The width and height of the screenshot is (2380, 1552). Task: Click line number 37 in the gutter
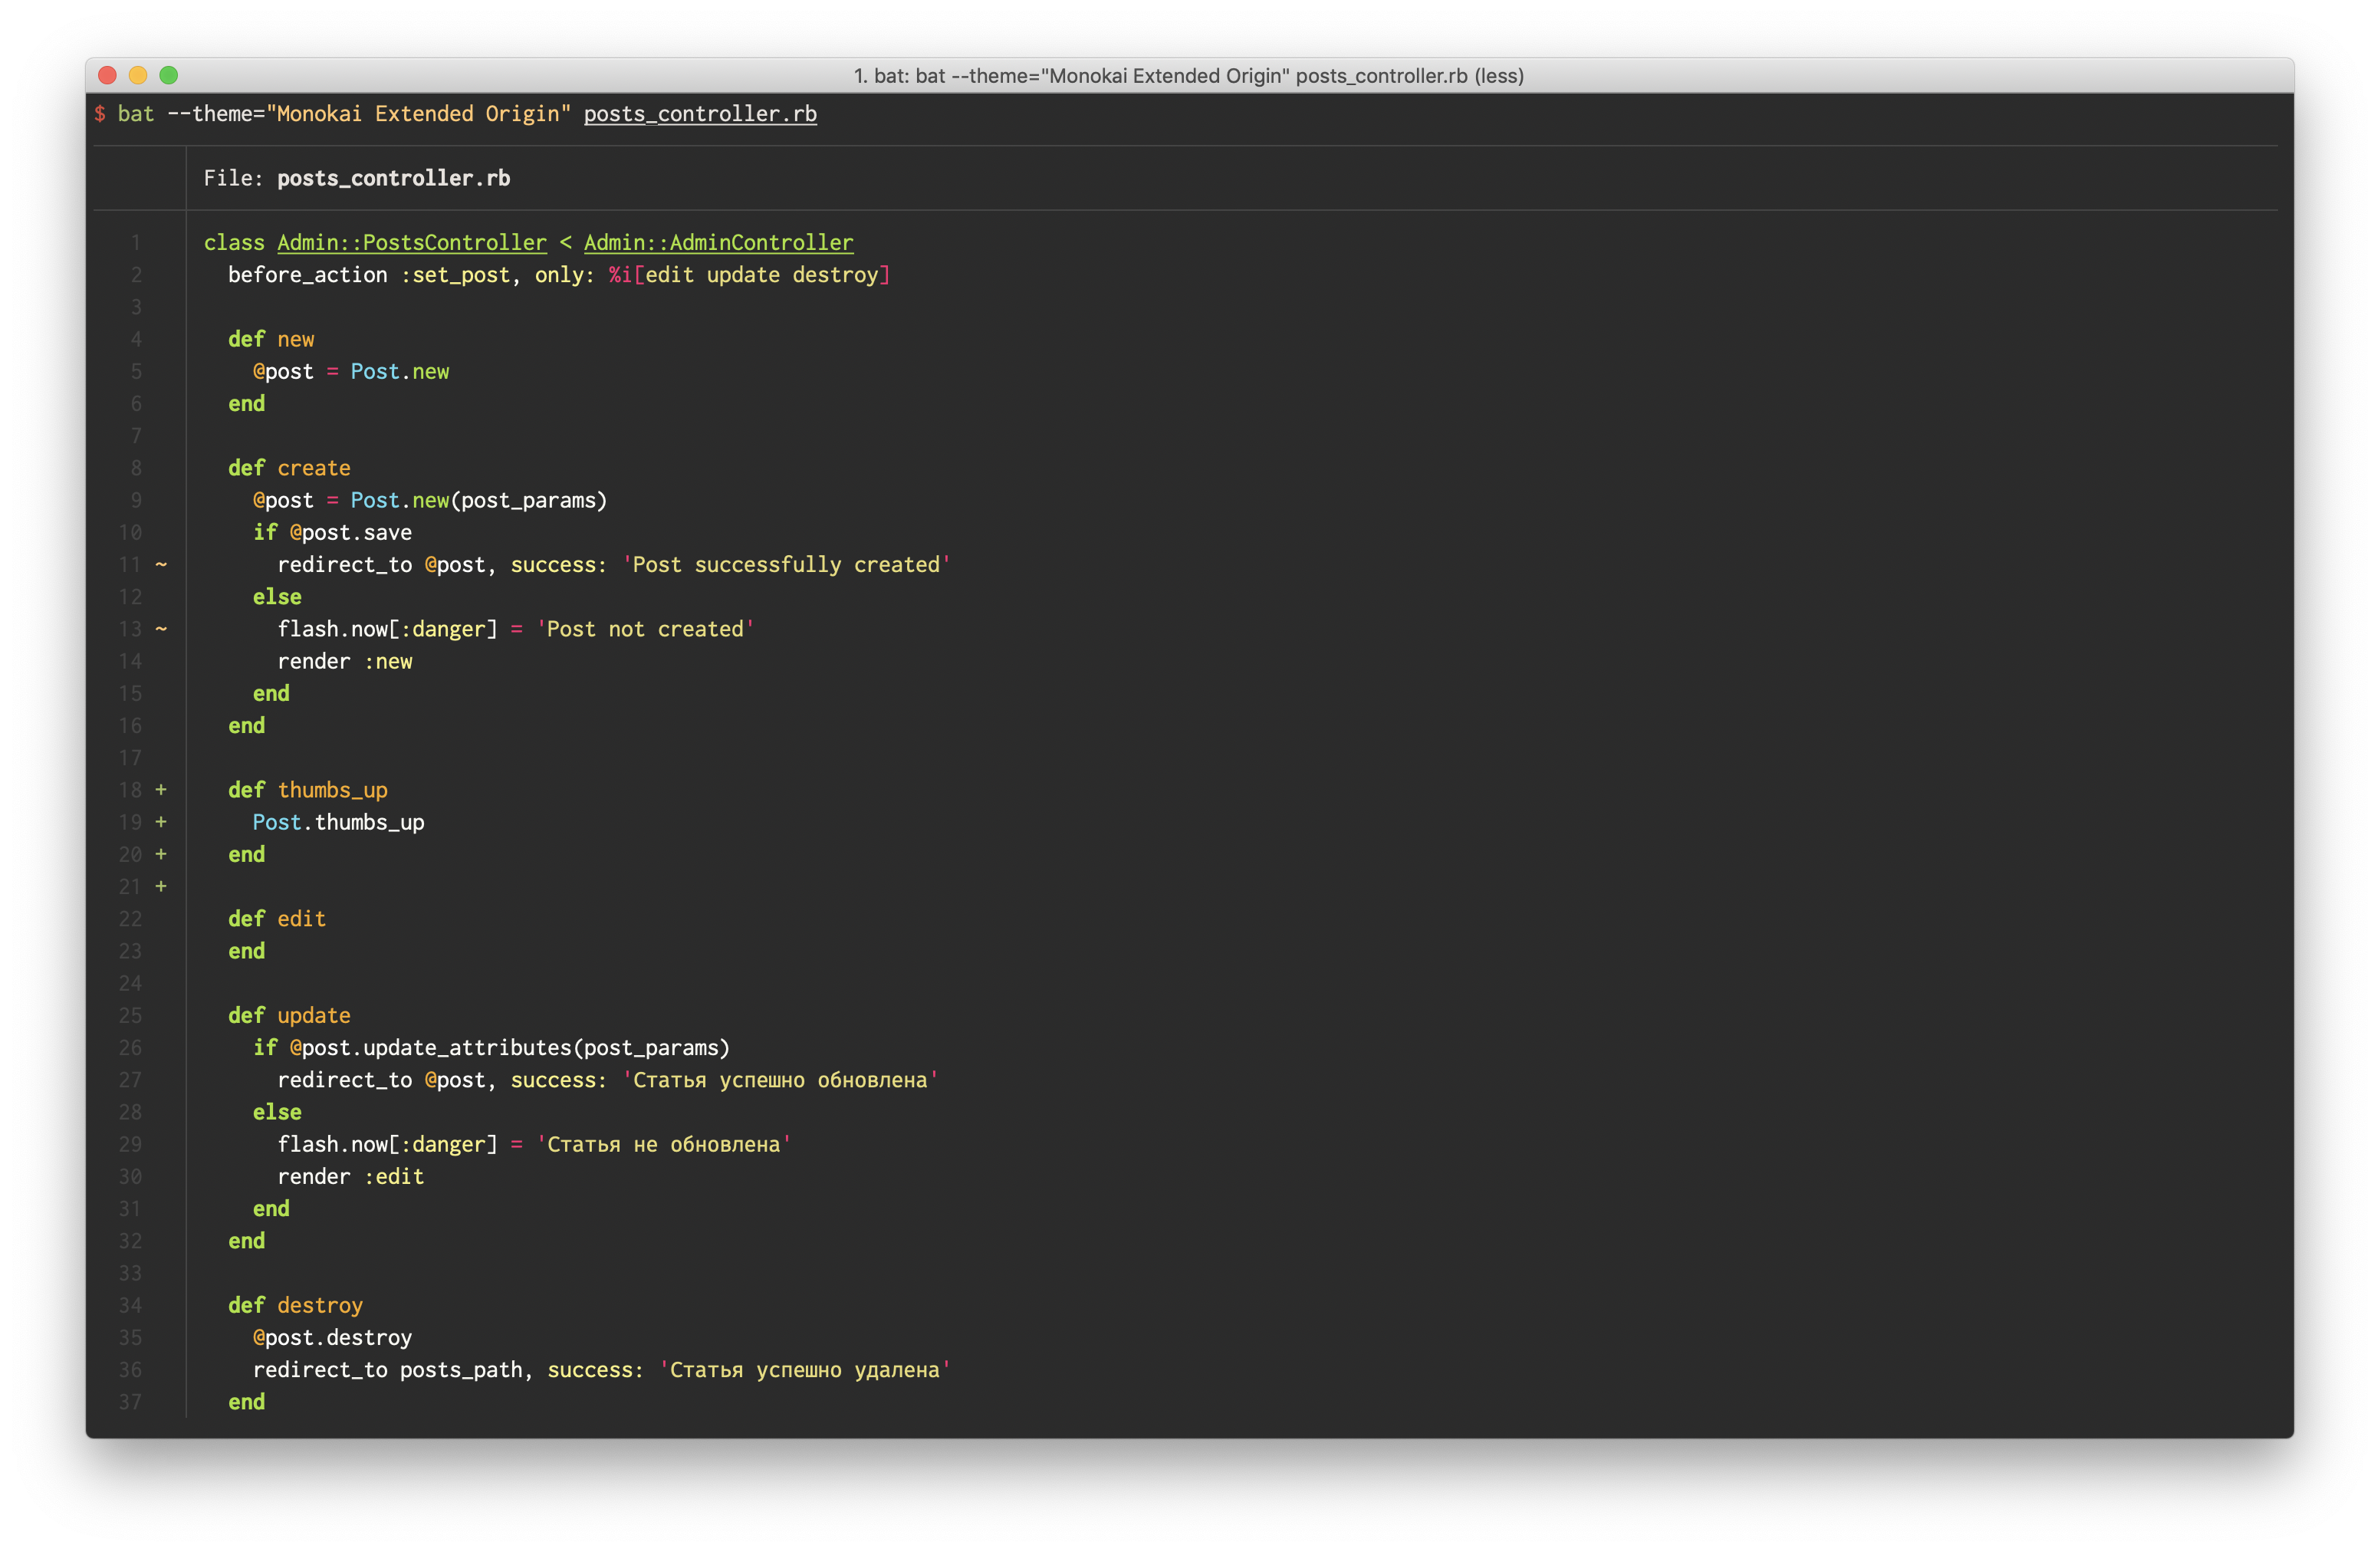[x=131, y=1402]
